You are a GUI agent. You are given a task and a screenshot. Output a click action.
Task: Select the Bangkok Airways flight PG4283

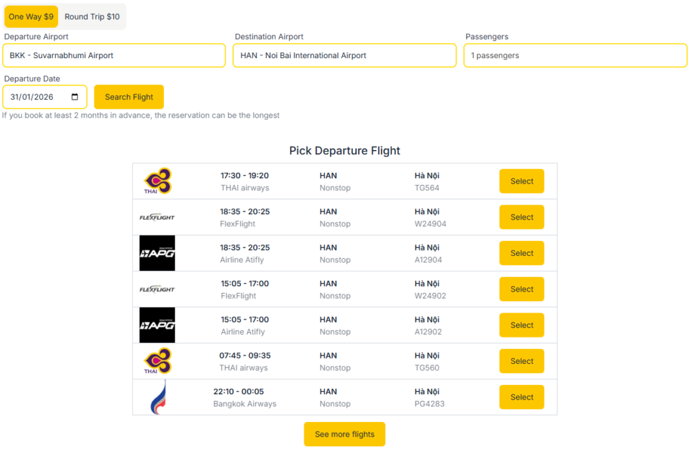click(x=521, y=397)
